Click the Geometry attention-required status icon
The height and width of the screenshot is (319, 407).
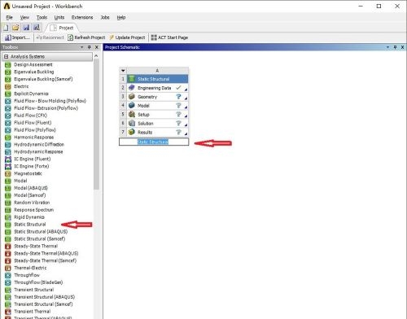(178, 97)
